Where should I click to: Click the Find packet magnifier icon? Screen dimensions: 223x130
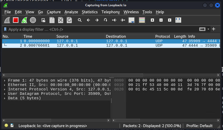pos(80,20)
